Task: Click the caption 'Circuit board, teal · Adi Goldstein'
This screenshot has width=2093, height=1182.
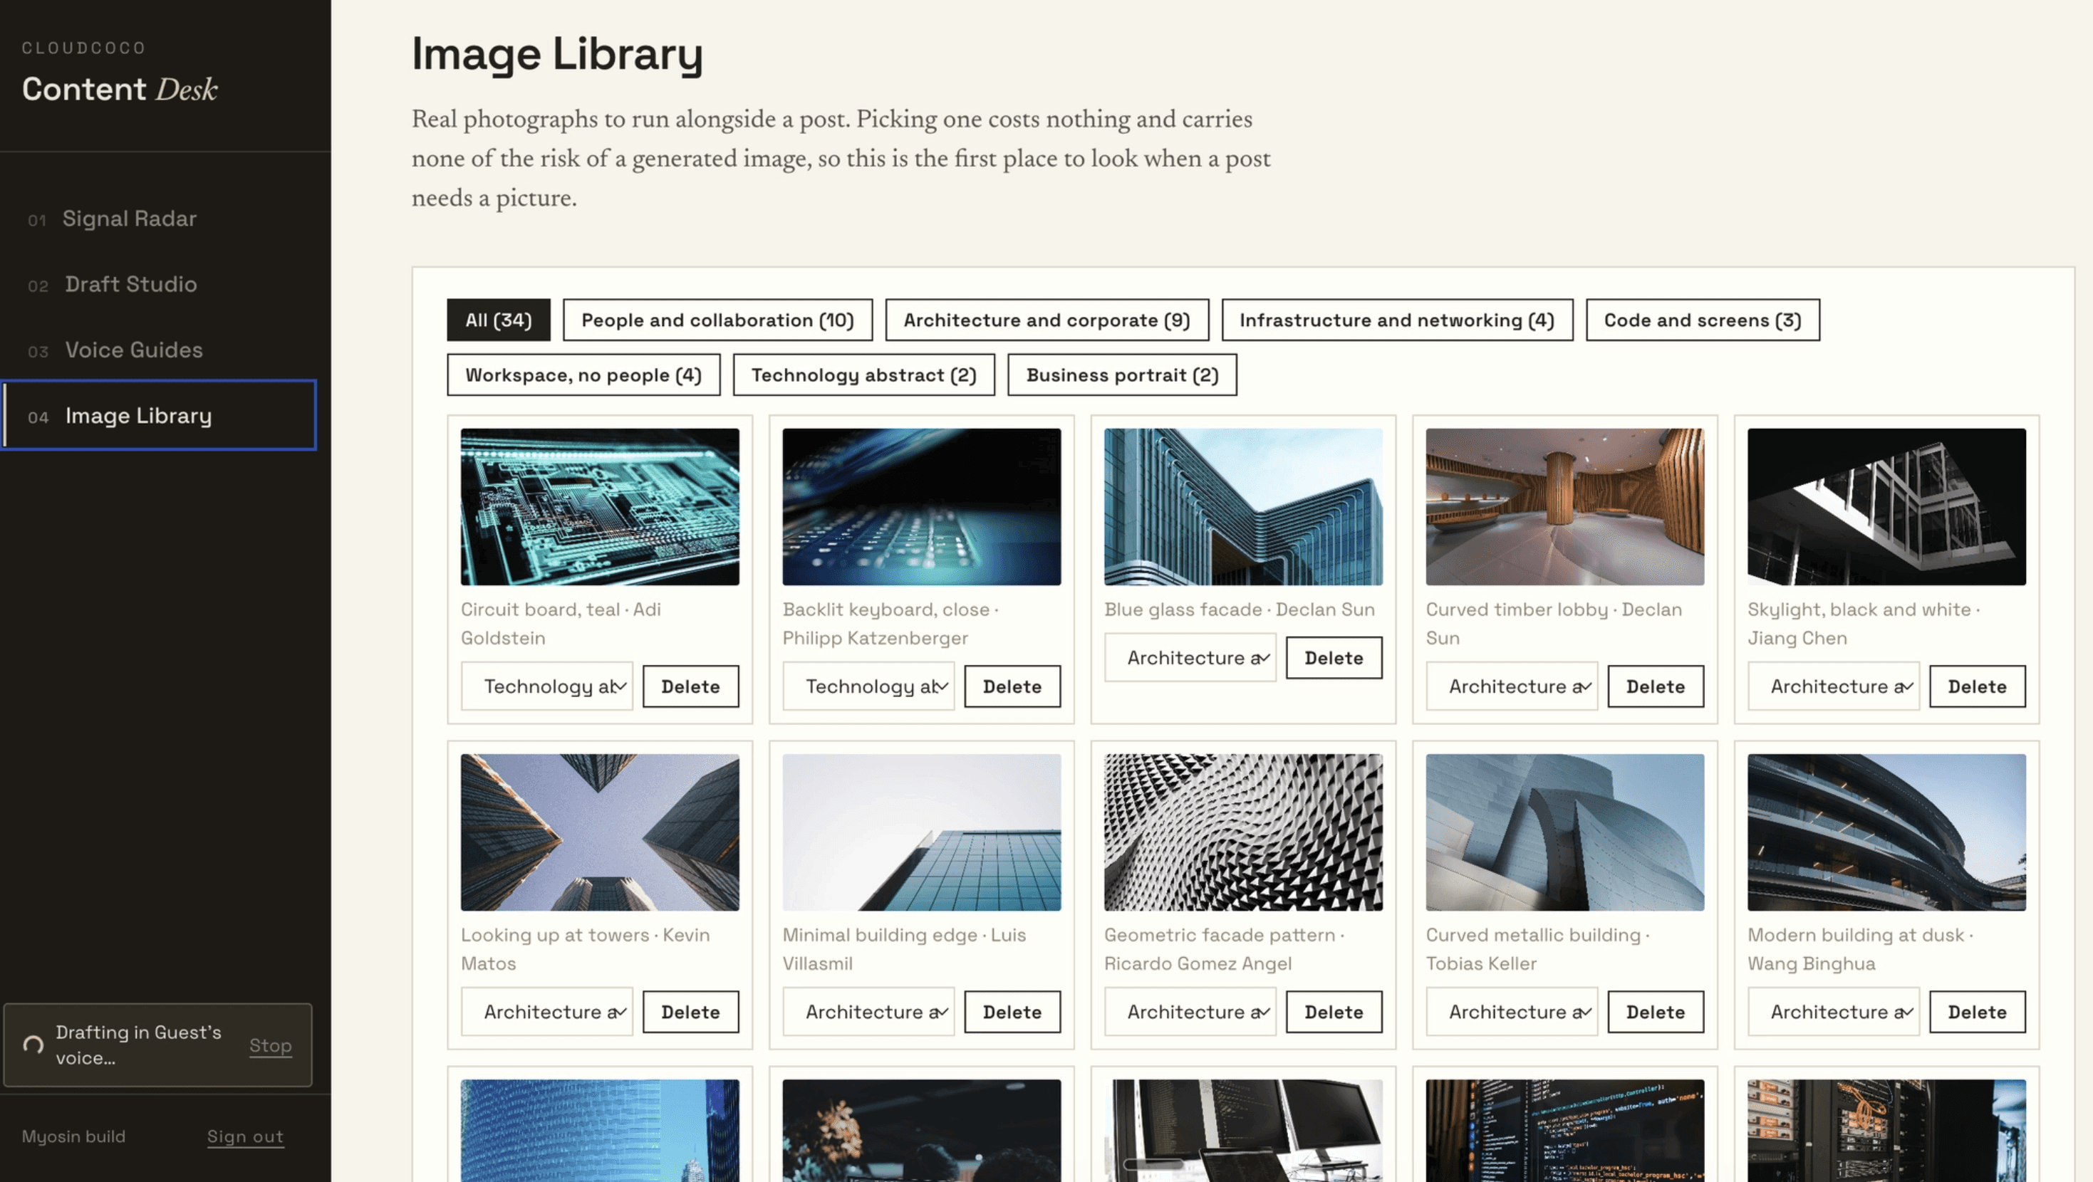Action: point(561,624)
